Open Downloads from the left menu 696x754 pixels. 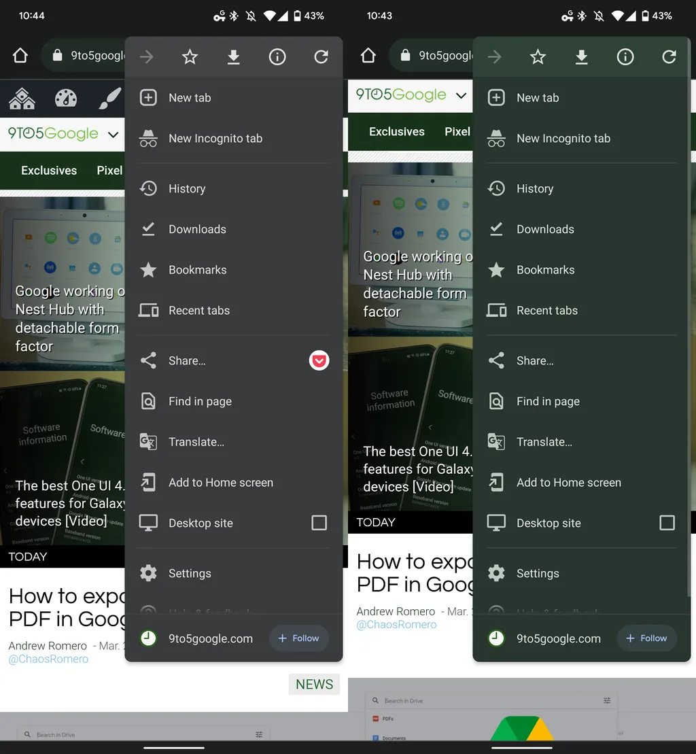234,229
